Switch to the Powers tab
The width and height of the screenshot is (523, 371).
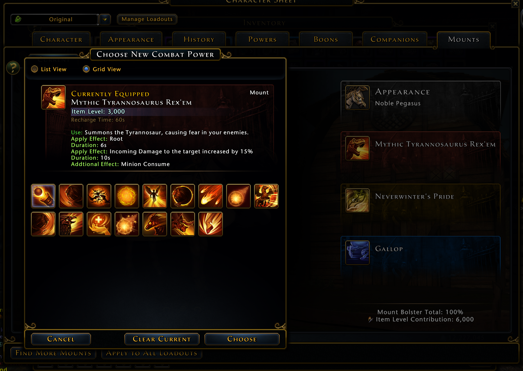(262, 40)
